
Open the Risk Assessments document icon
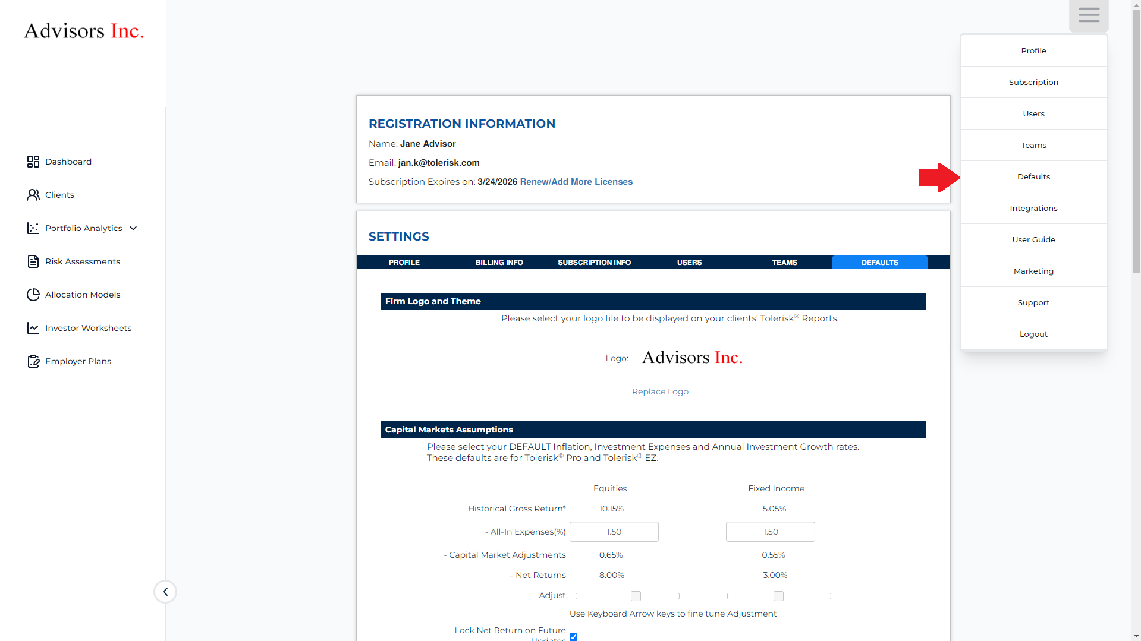coord(33,261)
